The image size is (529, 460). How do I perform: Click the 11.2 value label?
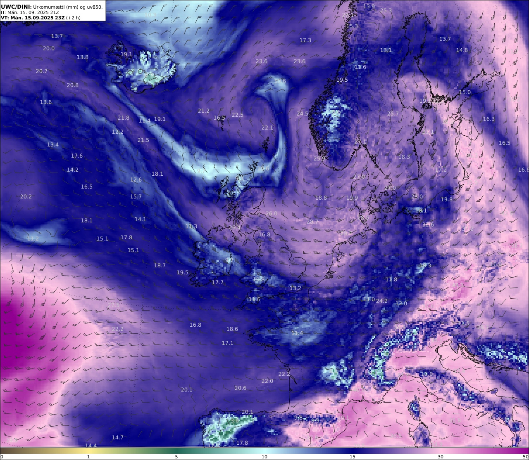coord(33,239)
